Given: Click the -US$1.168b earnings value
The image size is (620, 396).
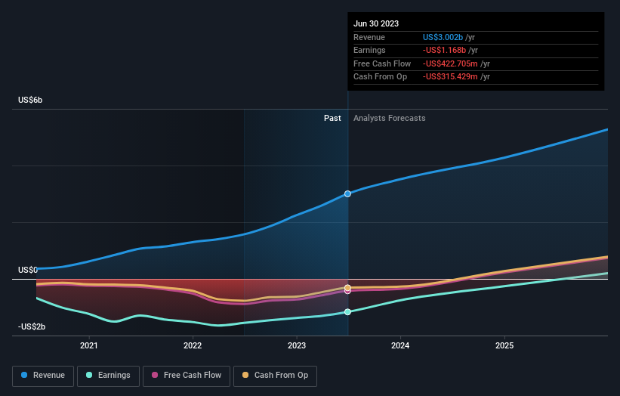Looking at the screenshot, I should (445, 50).
